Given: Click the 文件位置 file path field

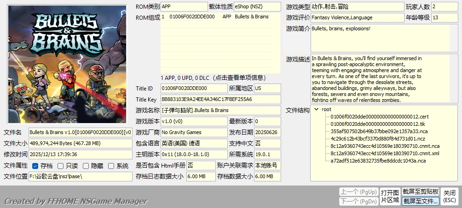Looking at the screenshot, I should click(80, 176).
